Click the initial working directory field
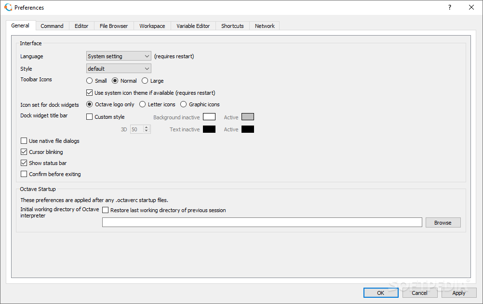 tap(262, 223)
